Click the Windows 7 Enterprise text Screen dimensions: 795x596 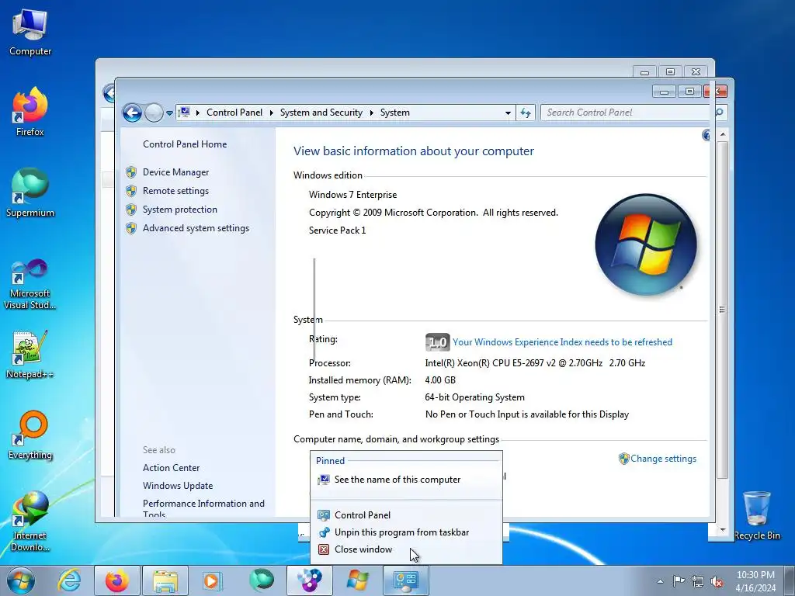click(x=353, y=195)
